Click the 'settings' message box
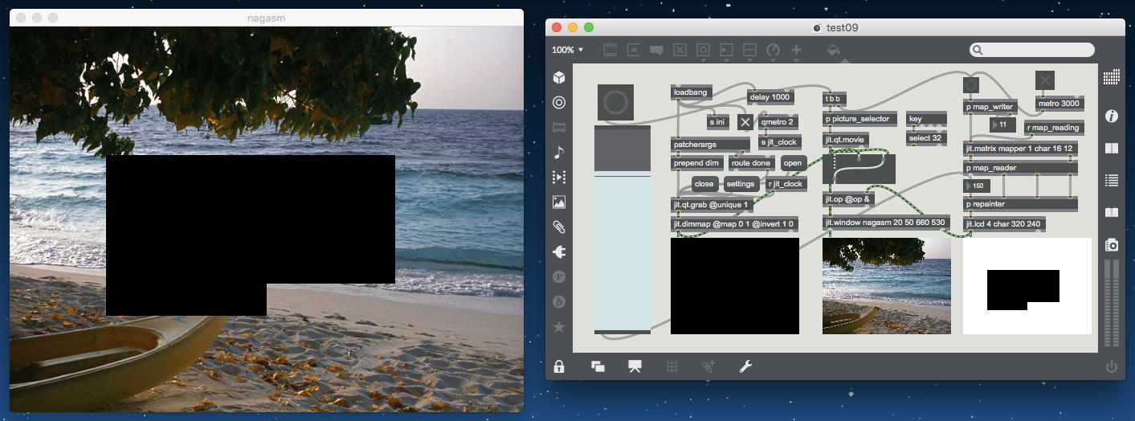This screenshot has height=421, width=1135. click(x=741, y=184)
